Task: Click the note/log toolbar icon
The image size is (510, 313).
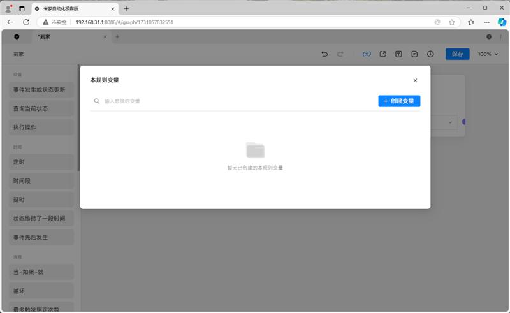Action: tap(414, 54)
